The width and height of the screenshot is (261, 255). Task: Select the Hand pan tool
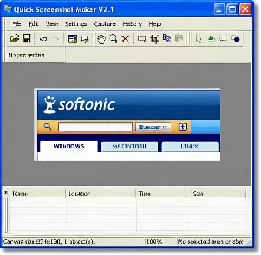click(101, 39)
